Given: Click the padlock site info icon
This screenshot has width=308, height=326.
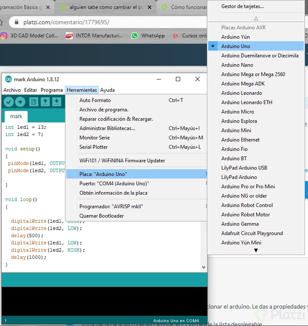Looking at the screenshot, I should (17, 22).
